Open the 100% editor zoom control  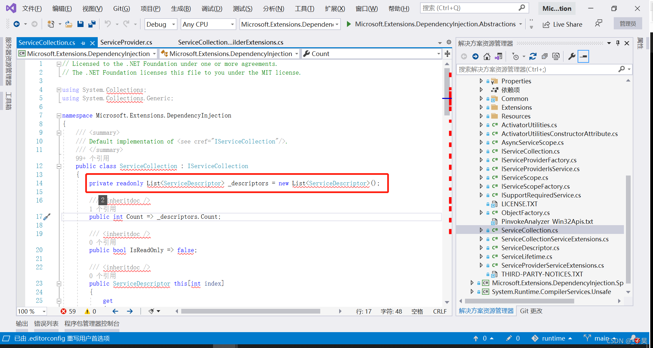[x=31, y=311]
